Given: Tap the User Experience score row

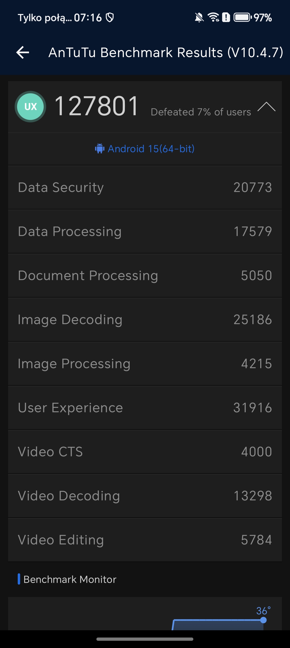Looking at the screenshot, I should point(145,408).
